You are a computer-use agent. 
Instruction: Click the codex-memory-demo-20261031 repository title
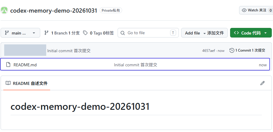(x=54, y=10)
